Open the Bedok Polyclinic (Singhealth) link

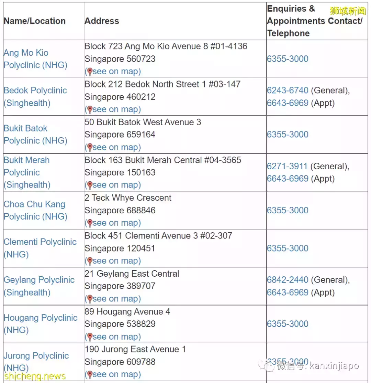pyautogui.click(x=35, y=97)
